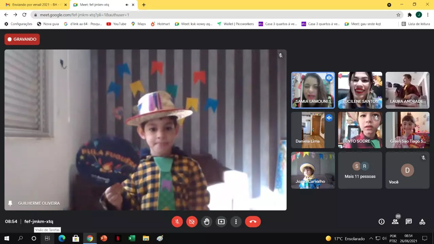Expand Mais 11 pessoas tile

click(x=360, y=170)
